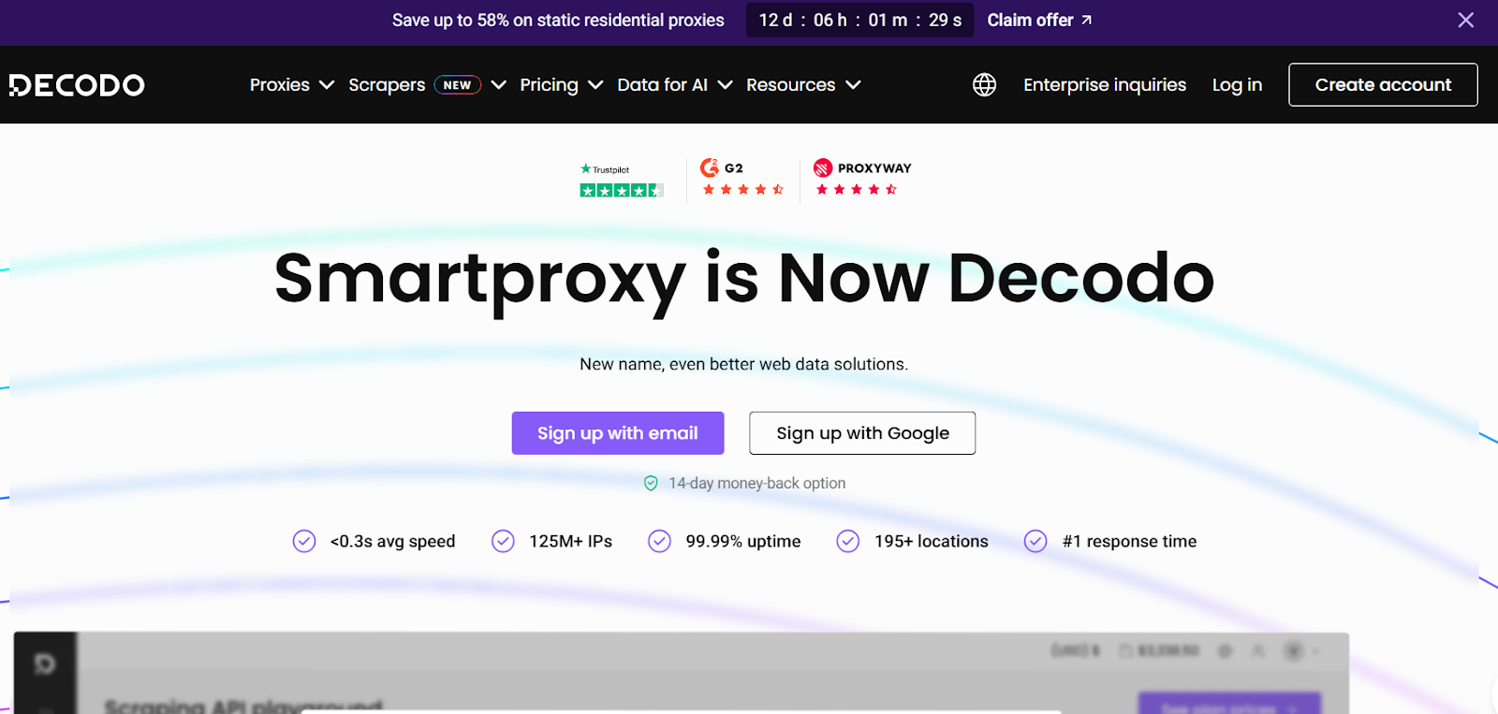The image size is (1498, 714).
Task: Click the 14-day money-back option text
Action: pyautogui.click(x=756, y=483)
